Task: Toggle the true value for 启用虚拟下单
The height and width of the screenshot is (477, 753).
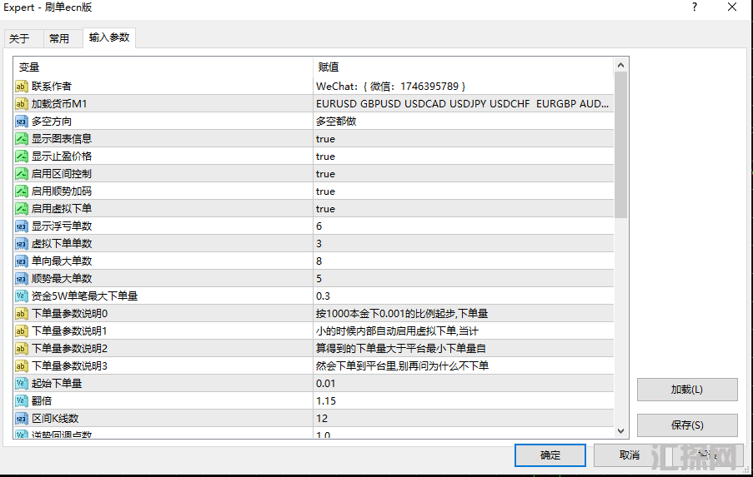Action: (325, 209)
